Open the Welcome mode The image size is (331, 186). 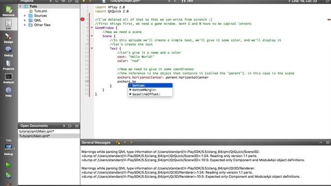point(8,11)
